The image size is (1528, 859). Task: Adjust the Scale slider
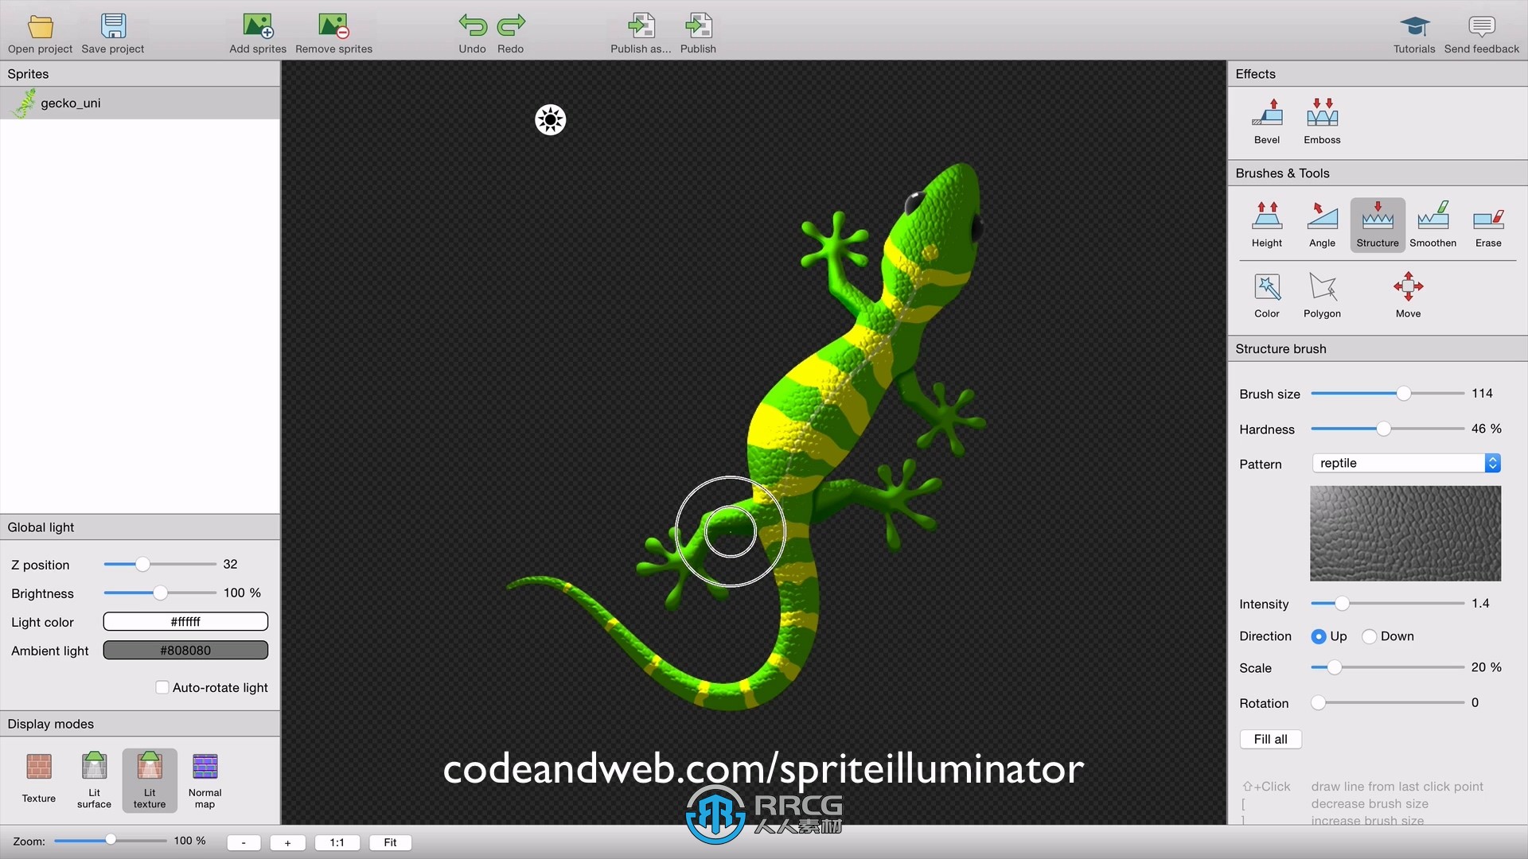pos(1335,668)
